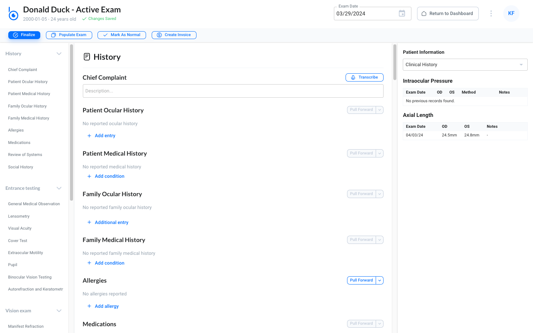This screenshot has height=333, width=533.
Task: Open Review of Systems in sidebar
Action: 25,154
